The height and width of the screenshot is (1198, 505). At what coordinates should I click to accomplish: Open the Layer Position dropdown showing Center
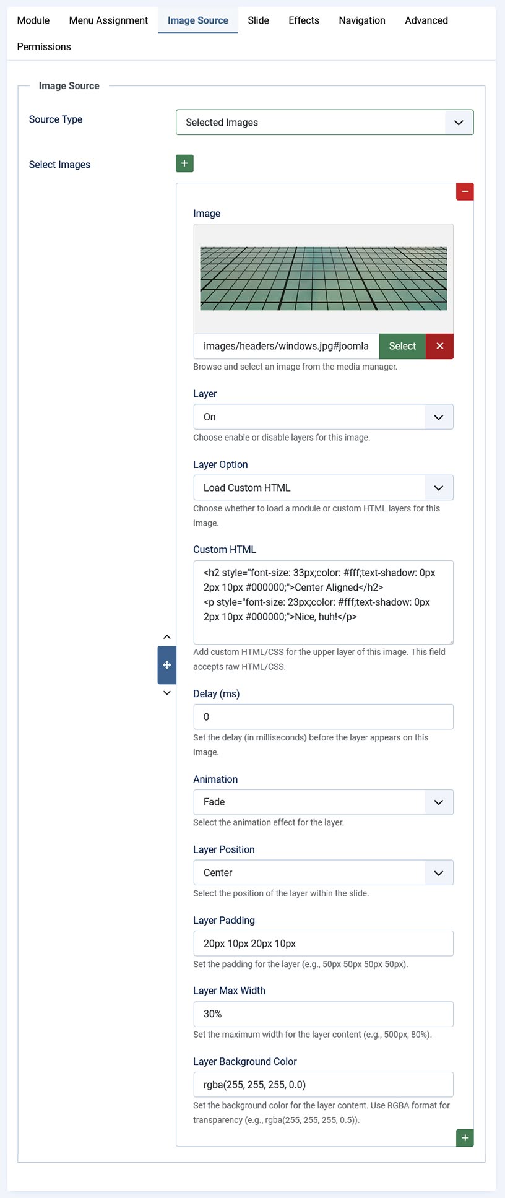[x=323, y=873]
